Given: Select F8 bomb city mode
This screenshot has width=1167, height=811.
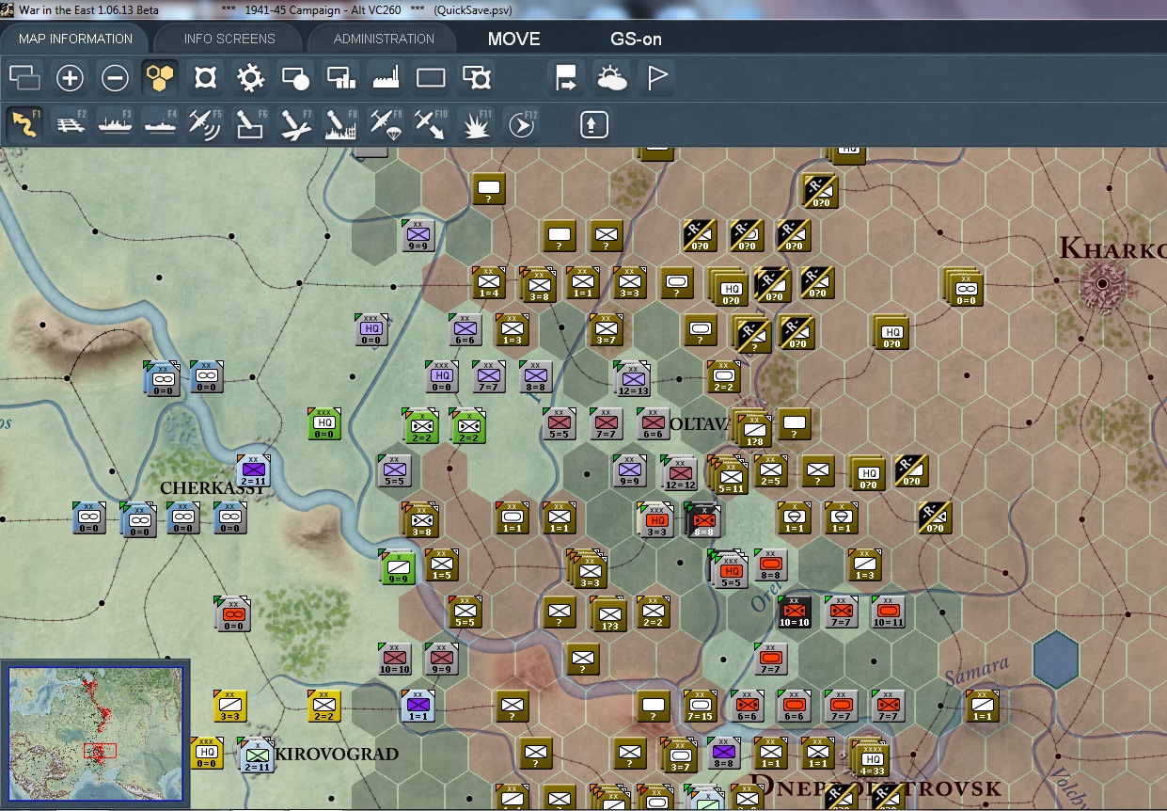Looking at the screenshot, I should [x=341, y=124].
